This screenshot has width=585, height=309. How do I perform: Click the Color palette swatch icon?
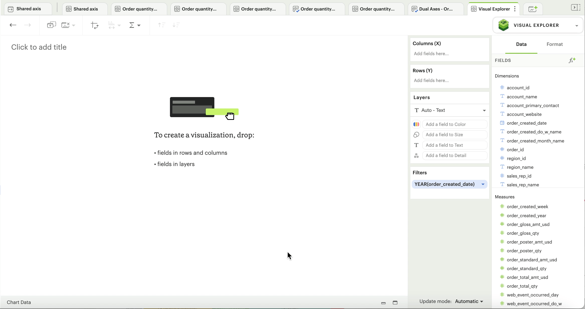click(416, 124)
